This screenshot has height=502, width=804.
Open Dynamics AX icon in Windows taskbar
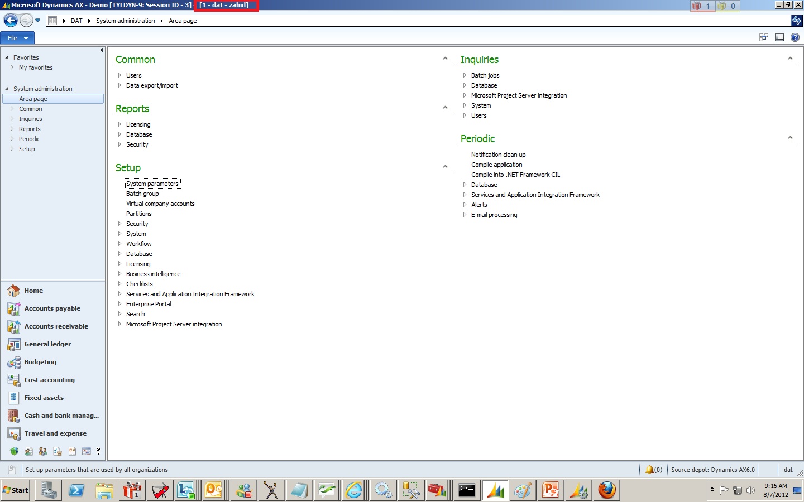[495, 490]
